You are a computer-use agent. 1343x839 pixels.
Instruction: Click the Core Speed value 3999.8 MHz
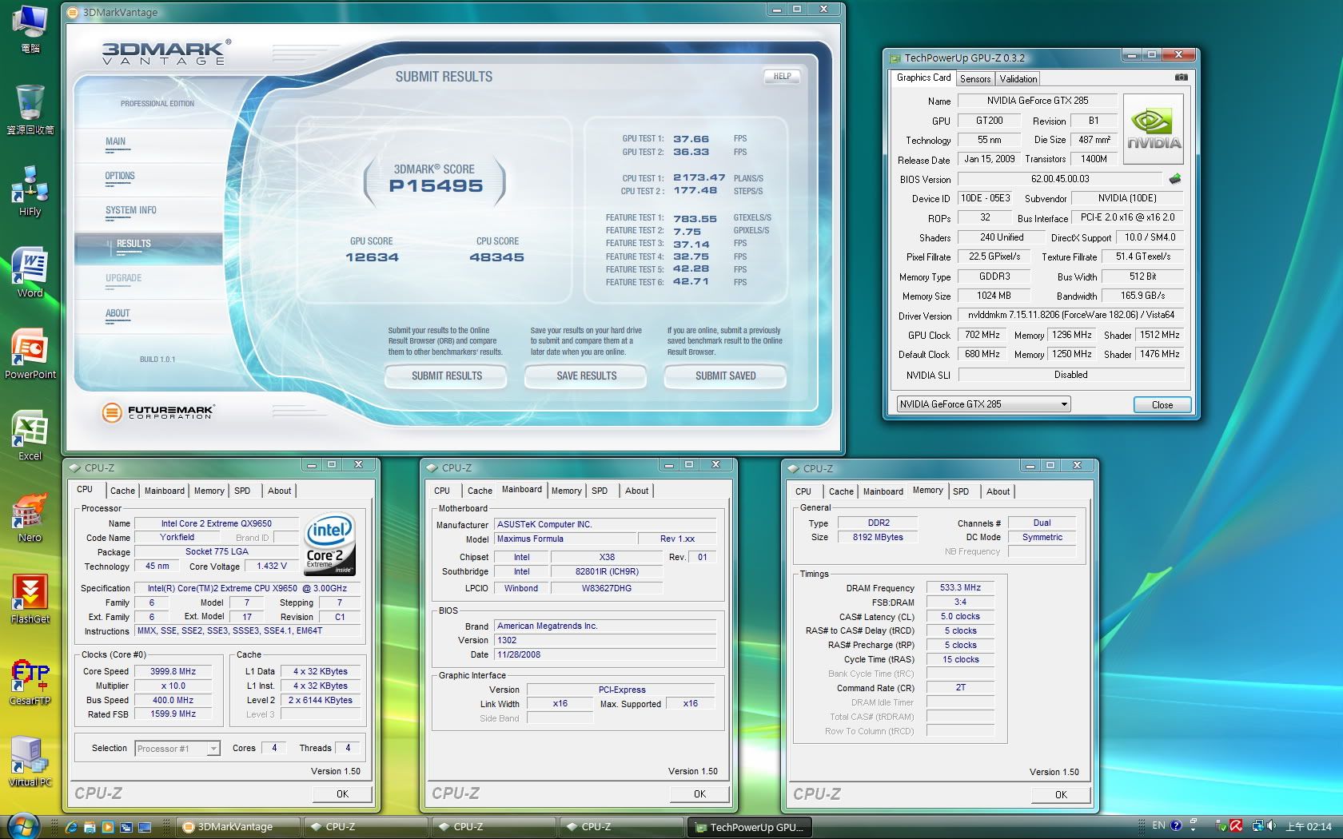(173, 671)
